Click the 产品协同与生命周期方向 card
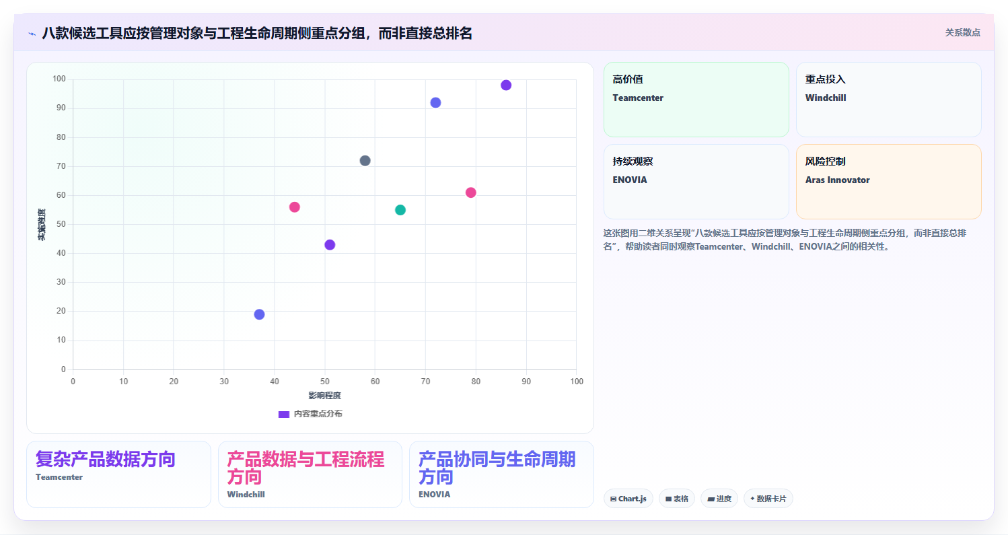The image size is (1008, 535). [501, 474]
